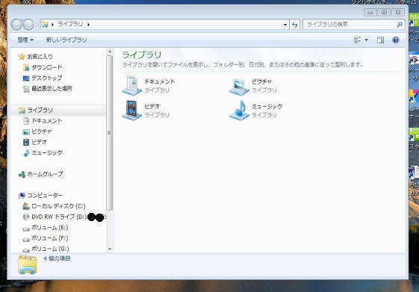
Task: Click the navigation pane scroll down arrow
Action: pos(110,249)
